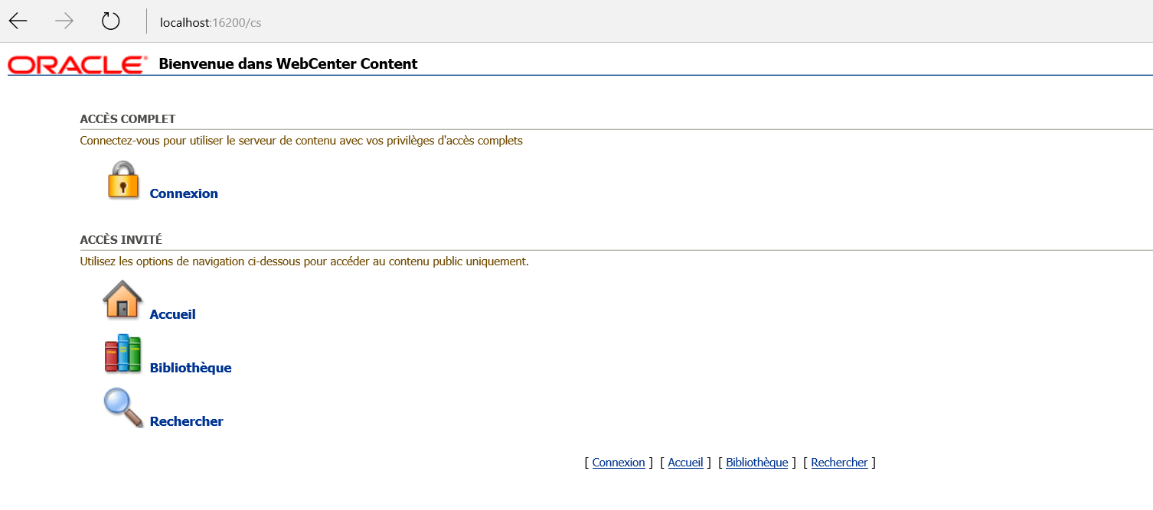
Task: Go back with the browser back arrow
Action: [x=18, y=21]
